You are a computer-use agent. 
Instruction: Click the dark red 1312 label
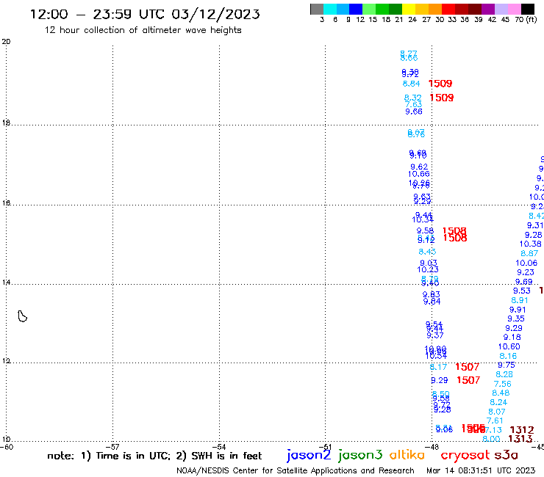tap(522, 430)
